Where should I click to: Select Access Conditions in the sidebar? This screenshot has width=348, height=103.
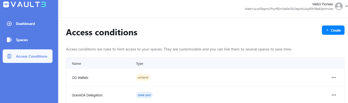(x=28, y=56)
